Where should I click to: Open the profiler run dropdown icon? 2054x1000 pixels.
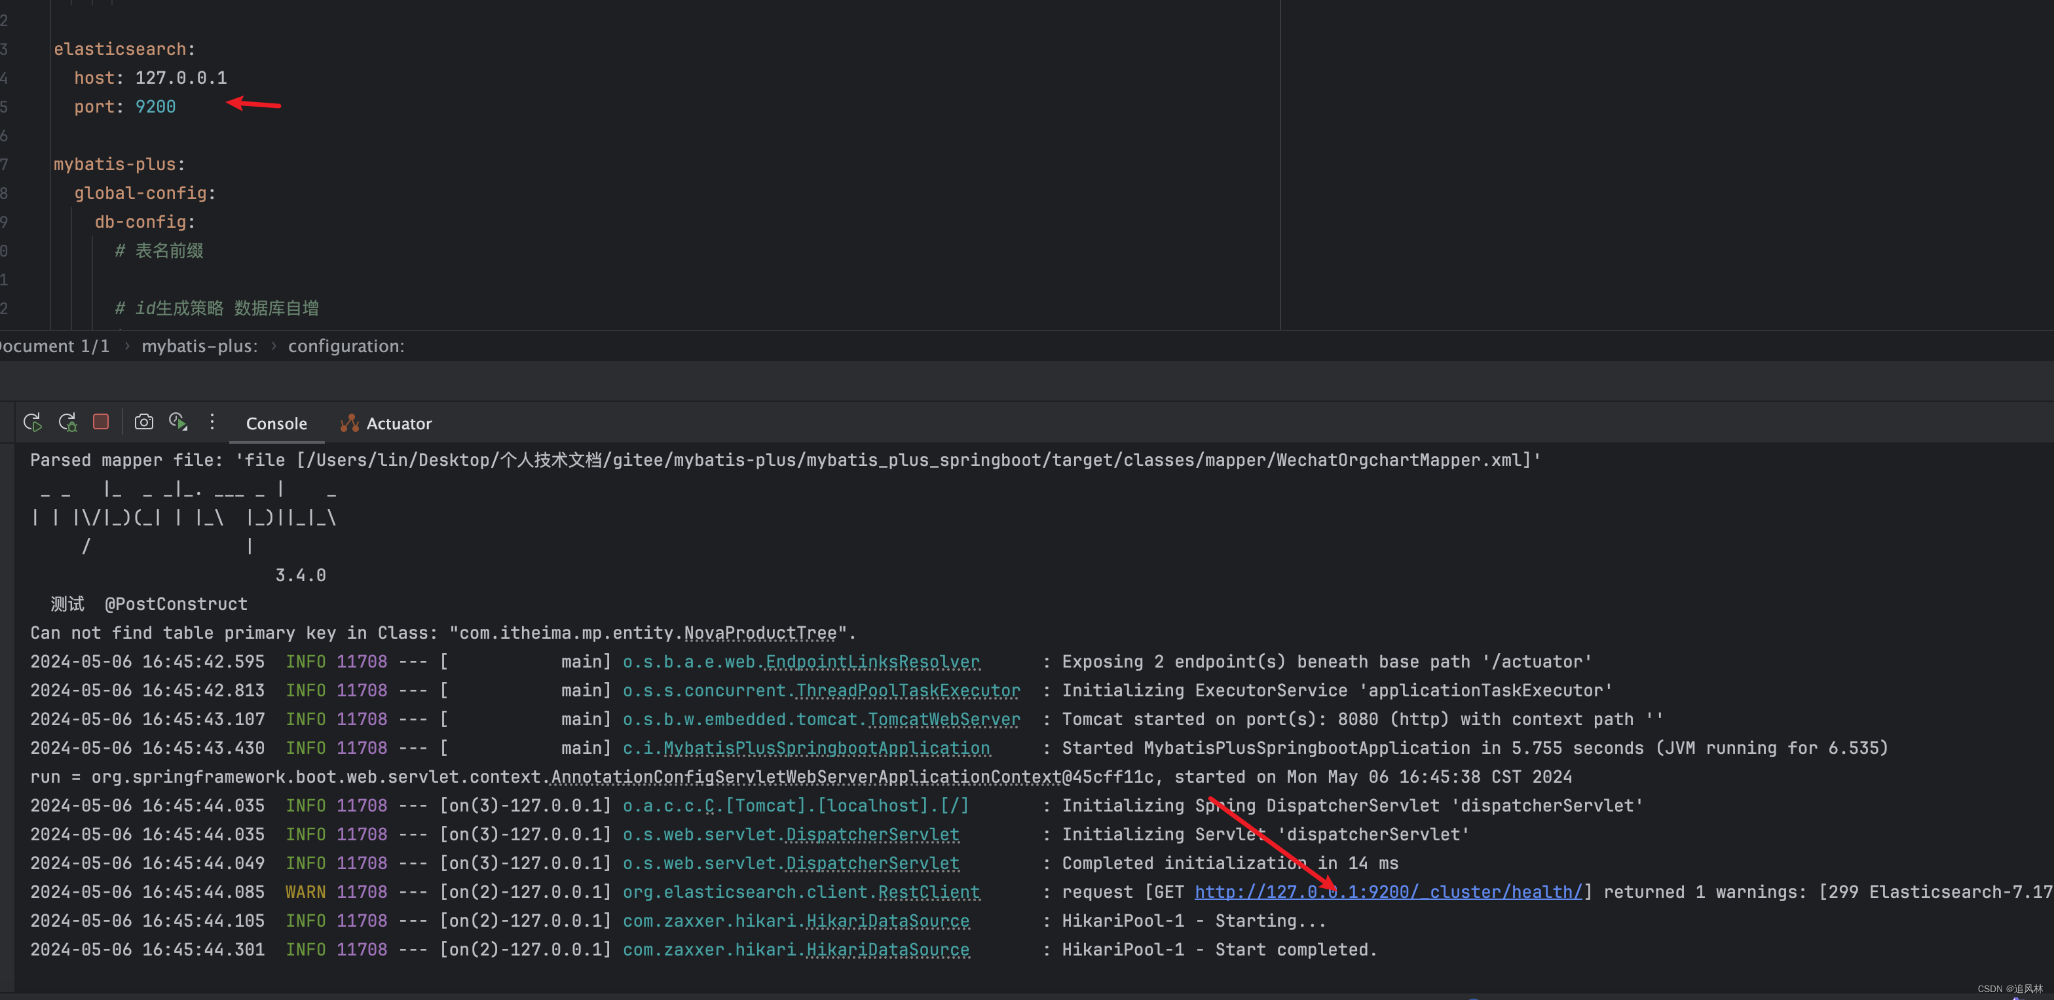(x=177, y=421)
